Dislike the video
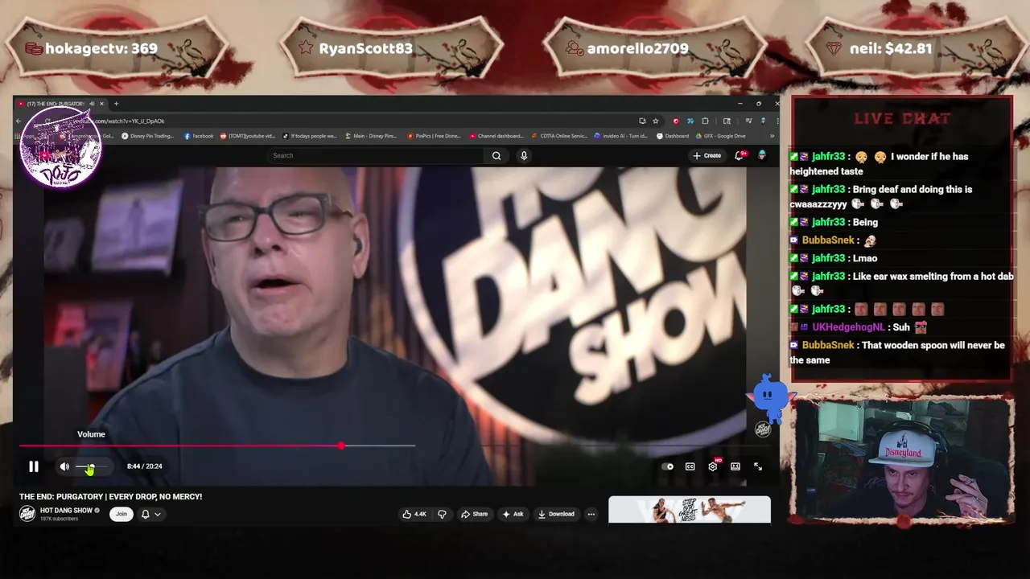Viewport: 1030px width, 579px height. point(442,514)
